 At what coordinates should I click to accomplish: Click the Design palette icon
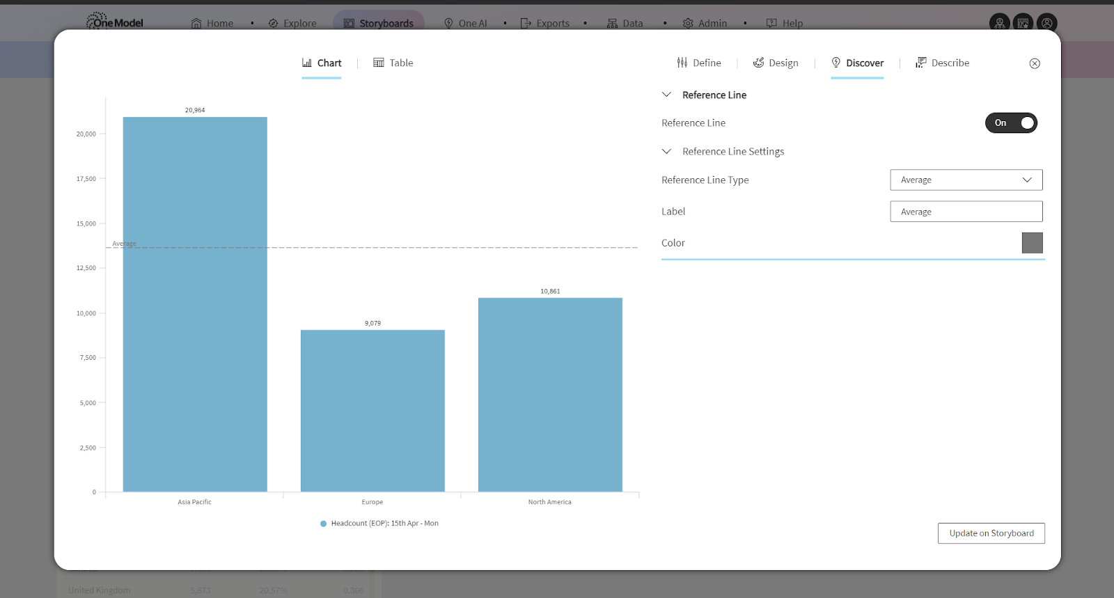[758, 63]
